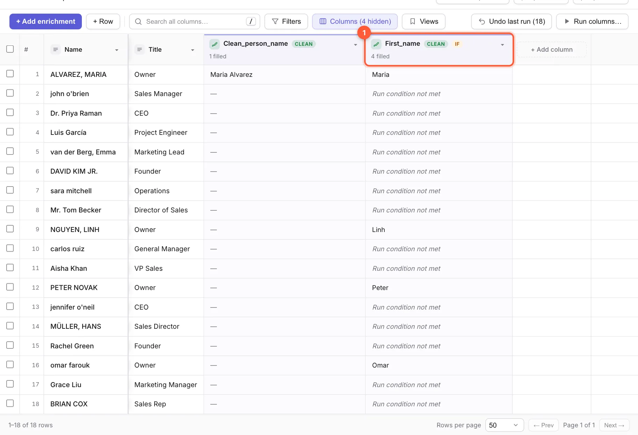Tick the Dr. Priya Raman row checkbox
This screenshot has height=435, width=638.
pyautogui.click(x=10, y=113)
